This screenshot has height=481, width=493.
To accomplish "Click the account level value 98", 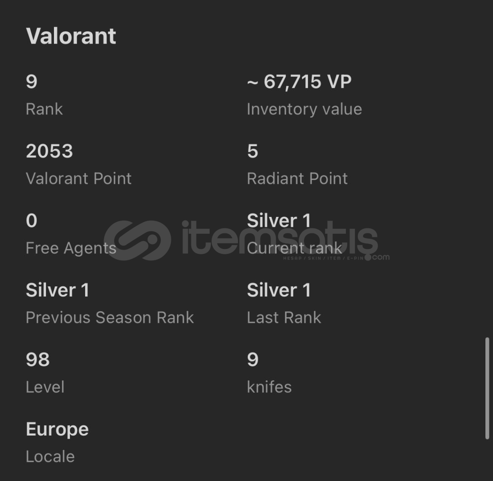I will coord(38,360).
